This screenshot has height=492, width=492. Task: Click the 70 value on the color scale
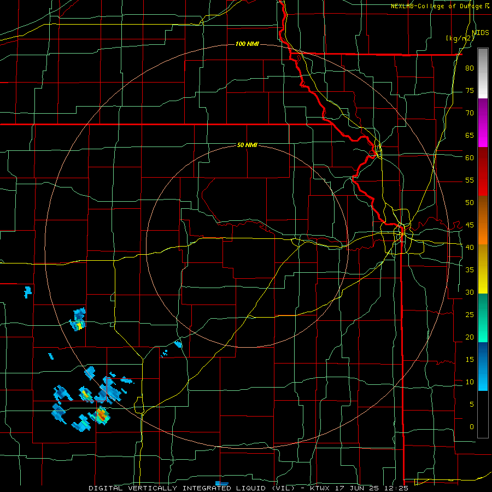[x=470, y=113]
